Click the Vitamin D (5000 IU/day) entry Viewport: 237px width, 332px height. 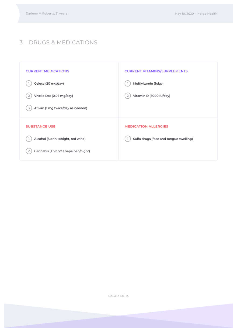[152, 96]
